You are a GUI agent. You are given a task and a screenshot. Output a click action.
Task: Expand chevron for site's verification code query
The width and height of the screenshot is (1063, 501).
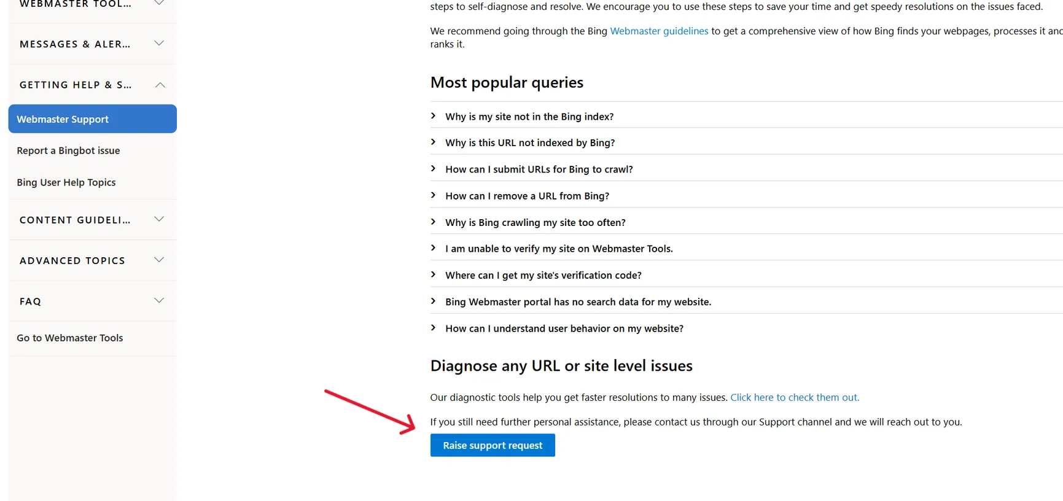coord(433,274)
